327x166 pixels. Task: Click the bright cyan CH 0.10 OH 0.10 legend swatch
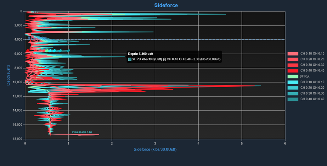click(293, 82)
